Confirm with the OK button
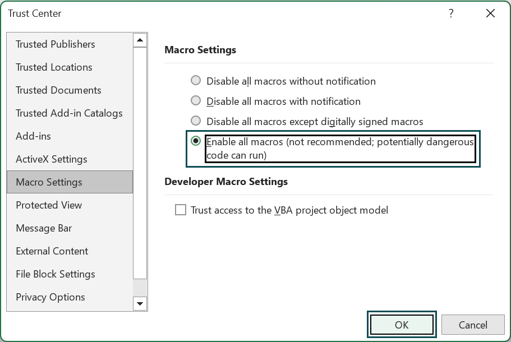The width and height of the screenshot is (511, 342). pos(402,325)
